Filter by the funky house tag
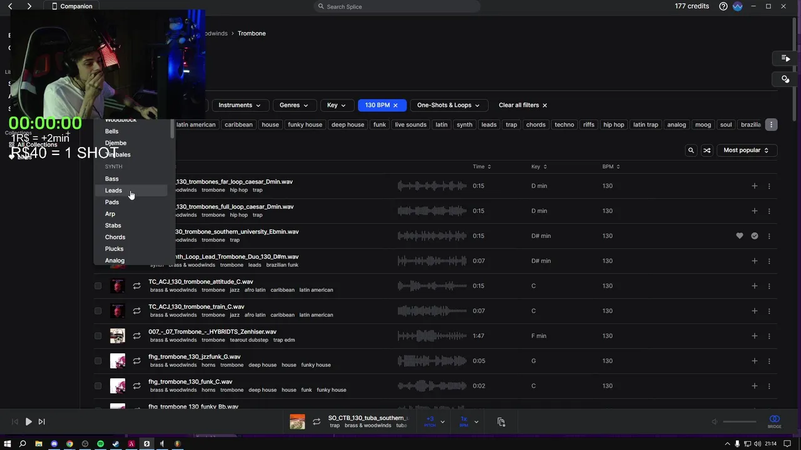Viewport: 801px width, 450px height. tap(305, 124)
